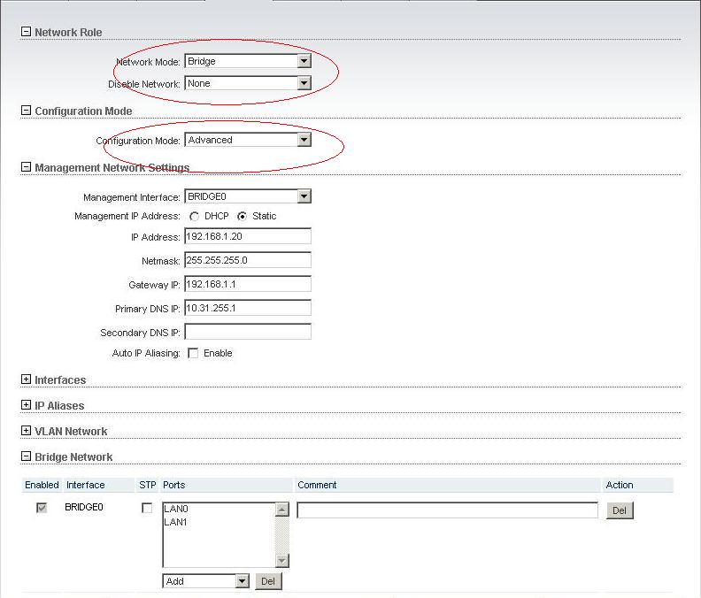
Task: Open the Configuration Mode dropdown
Action: tap(304, 141)
